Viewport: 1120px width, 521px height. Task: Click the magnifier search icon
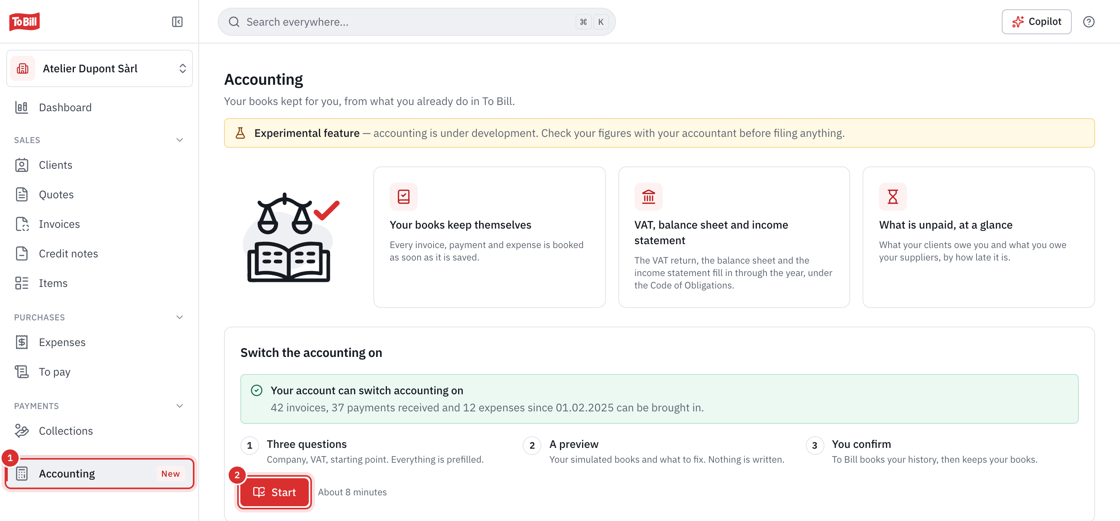[x=234, y=22]
